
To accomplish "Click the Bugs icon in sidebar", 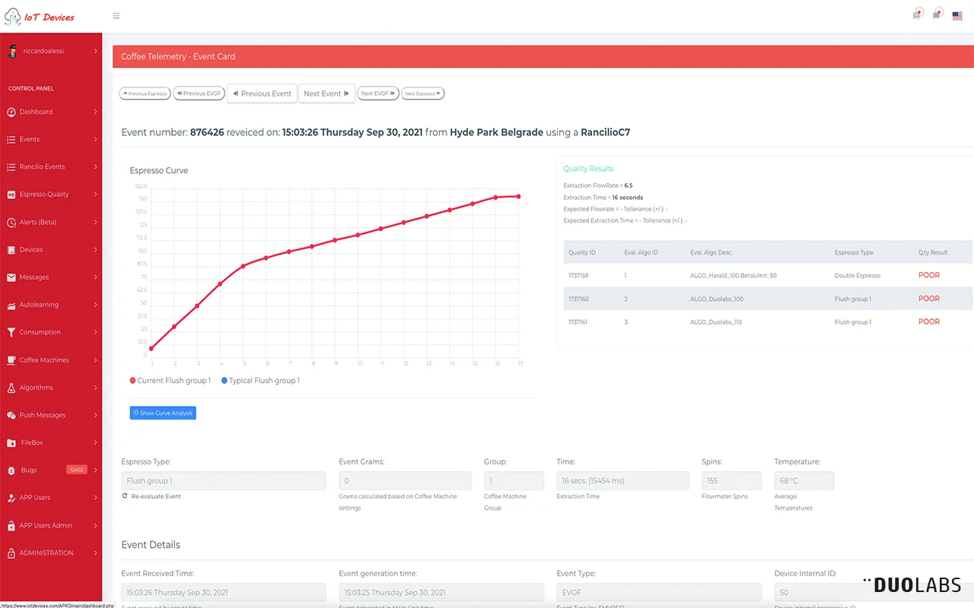I will pos(11,470).
